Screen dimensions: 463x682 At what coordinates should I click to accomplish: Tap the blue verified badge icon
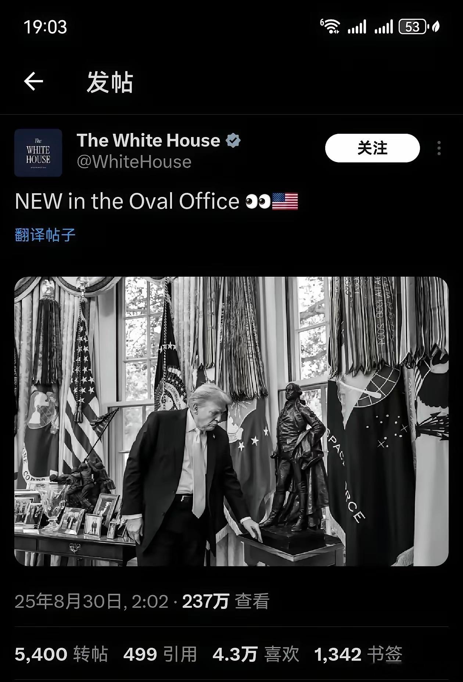pyautogui.click(x=233, y=140)
